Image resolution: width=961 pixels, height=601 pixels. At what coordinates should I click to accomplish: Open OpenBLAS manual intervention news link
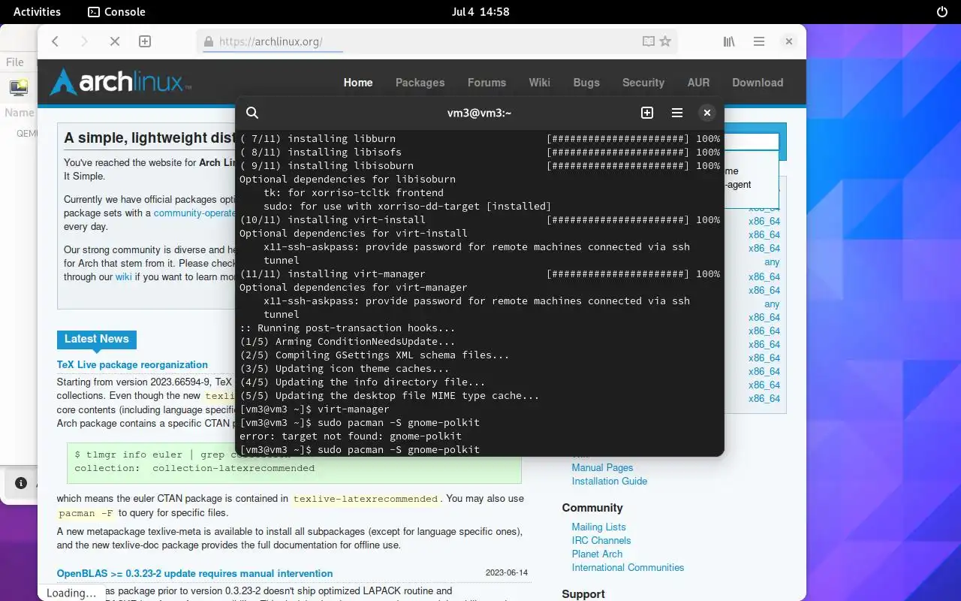(x=194, y=573)
